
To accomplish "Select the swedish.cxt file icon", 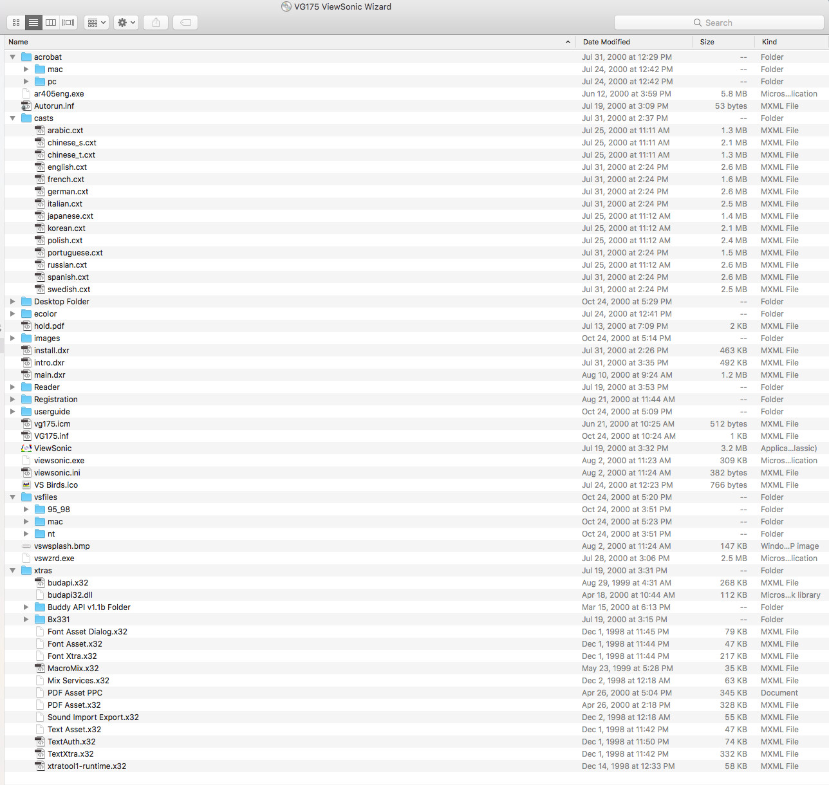I will 40,290.
